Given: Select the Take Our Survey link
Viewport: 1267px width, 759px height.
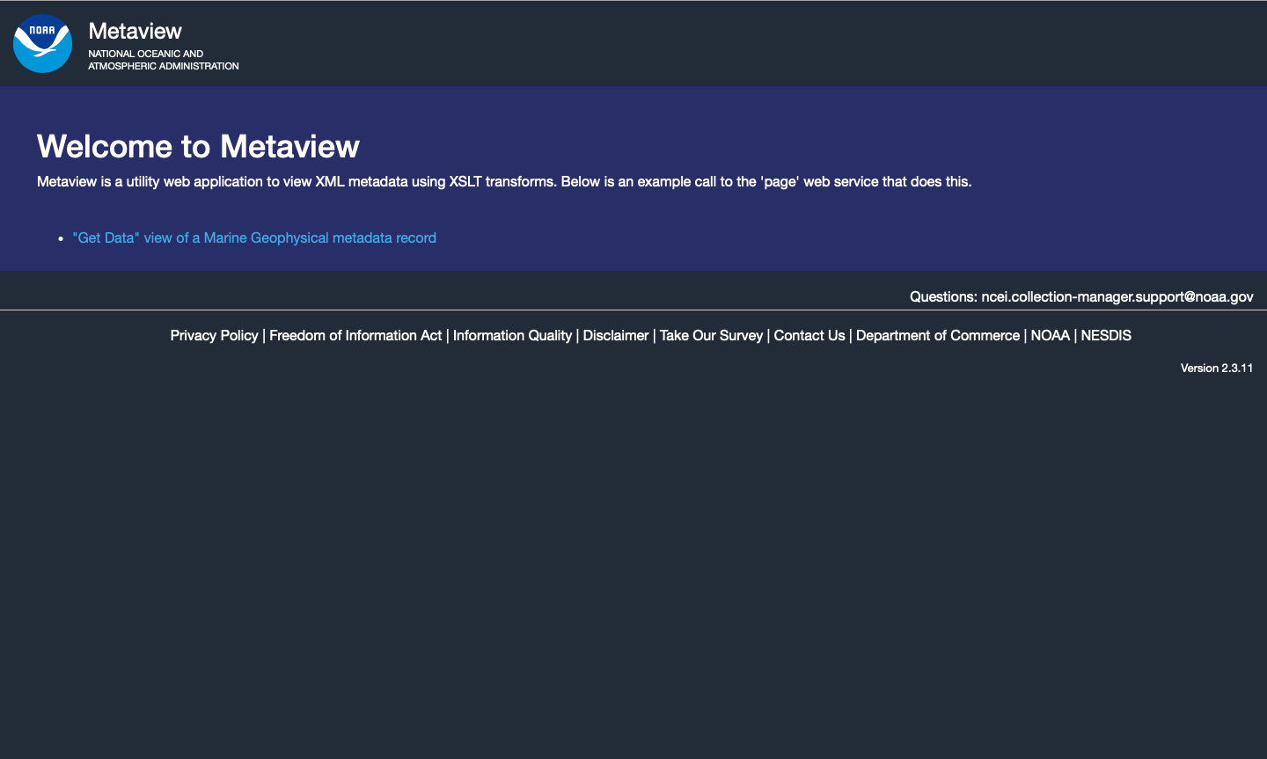Looking at the screenshot, I should [x=711, y=335].
